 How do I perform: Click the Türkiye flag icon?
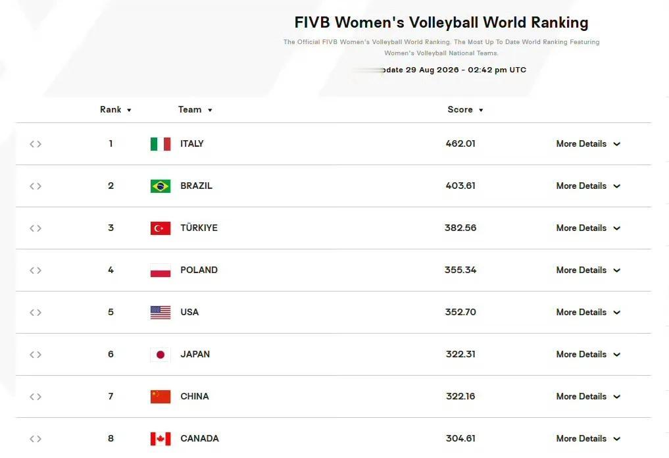coord(161,228)
